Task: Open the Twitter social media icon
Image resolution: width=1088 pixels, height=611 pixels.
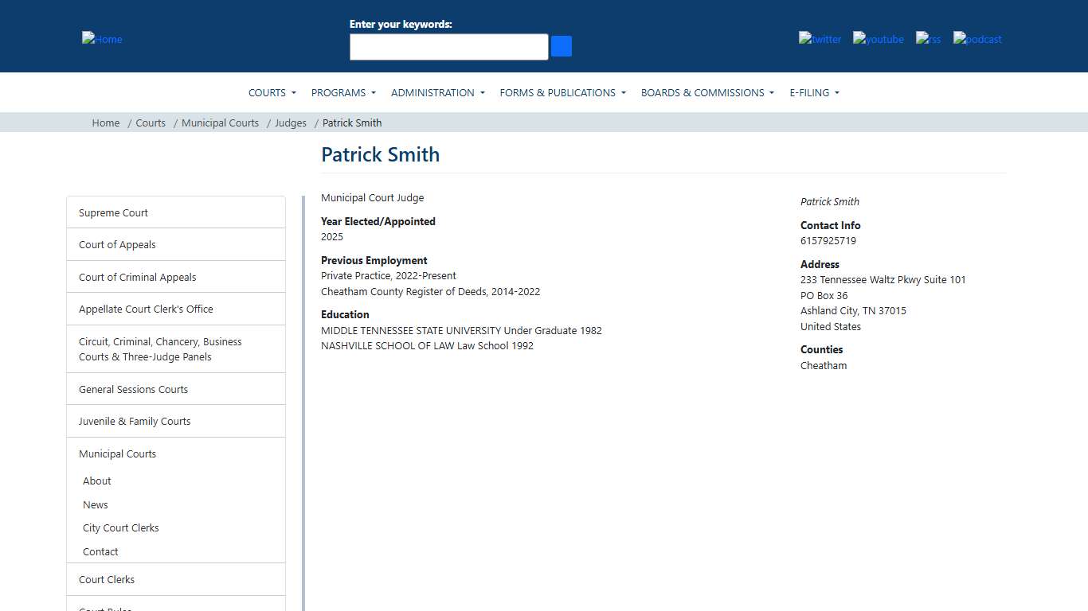Action: click(820, 39)
